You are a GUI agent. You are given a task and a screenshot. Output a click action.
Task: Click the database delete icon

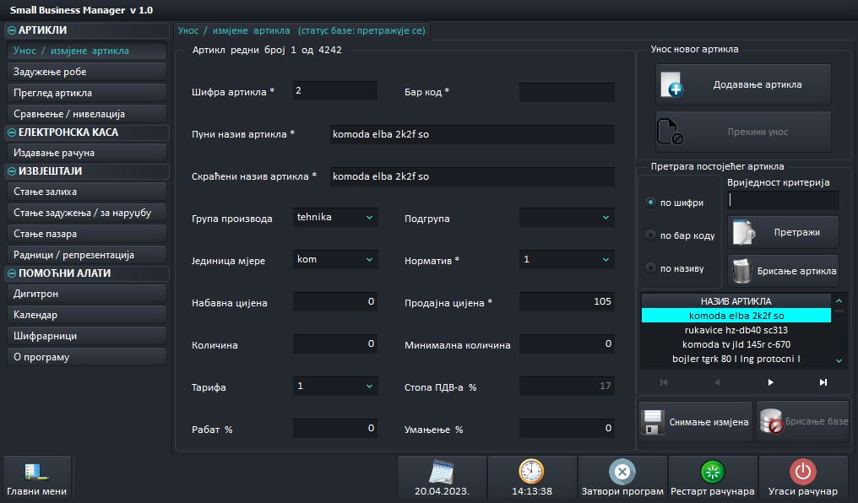coord(772,421)
